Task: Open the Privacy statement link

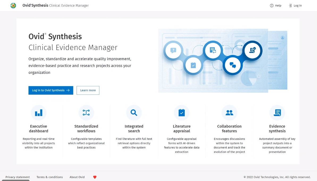Action: 17,177
